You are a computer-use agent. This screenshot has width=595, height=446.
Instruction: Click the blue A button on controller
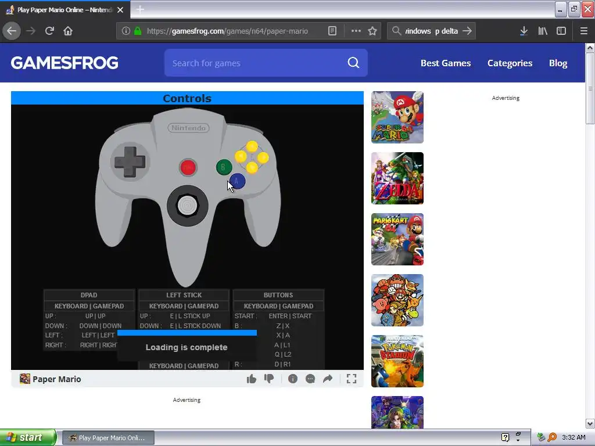[237, 182]
